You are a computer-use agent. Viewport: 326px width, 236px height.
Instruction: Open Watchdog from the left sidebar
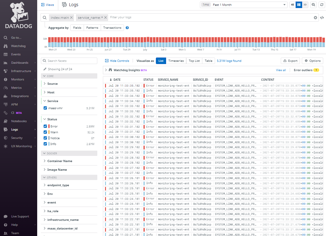pyautogui.click(x=18, y=46)
